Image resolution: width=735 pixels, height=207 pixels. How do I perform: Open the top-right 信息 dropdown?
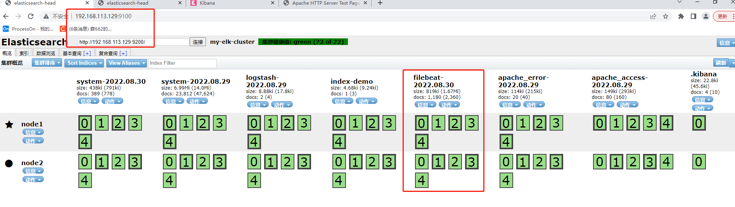[x=726, y=43]
